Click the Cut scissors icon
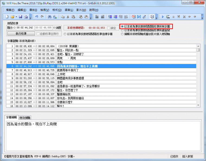This screenshot has width=206, height=161. pos(68,17)
